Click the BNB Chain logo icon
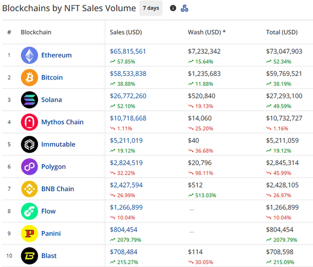This screenshot has height=267, width=313. point(29,189)
